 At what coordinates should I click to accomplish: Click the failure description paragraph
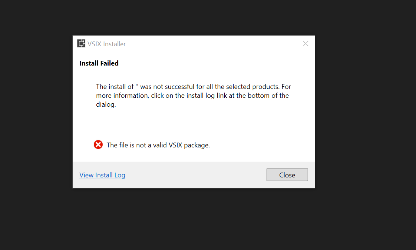[193, 95]
